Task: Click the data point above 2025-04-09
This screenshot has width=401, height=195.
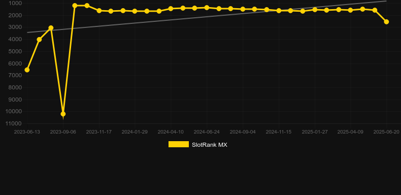Action: pyautogui.click(x=350, y=10)
